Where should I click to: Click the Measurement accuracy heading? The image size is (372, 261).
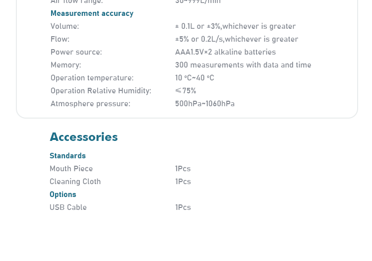[x=92, y=13]
